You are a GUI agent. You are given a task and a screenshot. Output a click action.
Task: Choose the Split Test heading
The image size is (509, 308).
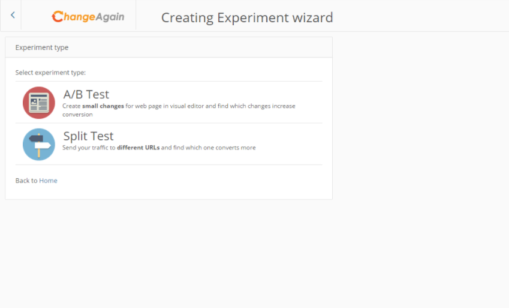coord(88,136)
